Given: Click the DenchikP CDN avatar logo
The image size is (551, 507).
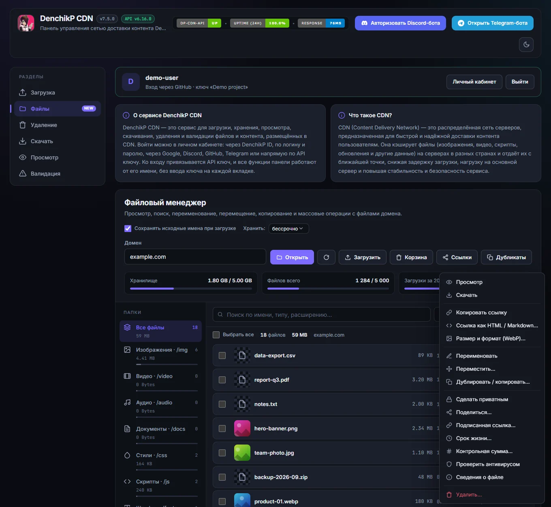Looking at the screenshot, I should [26, 23].
